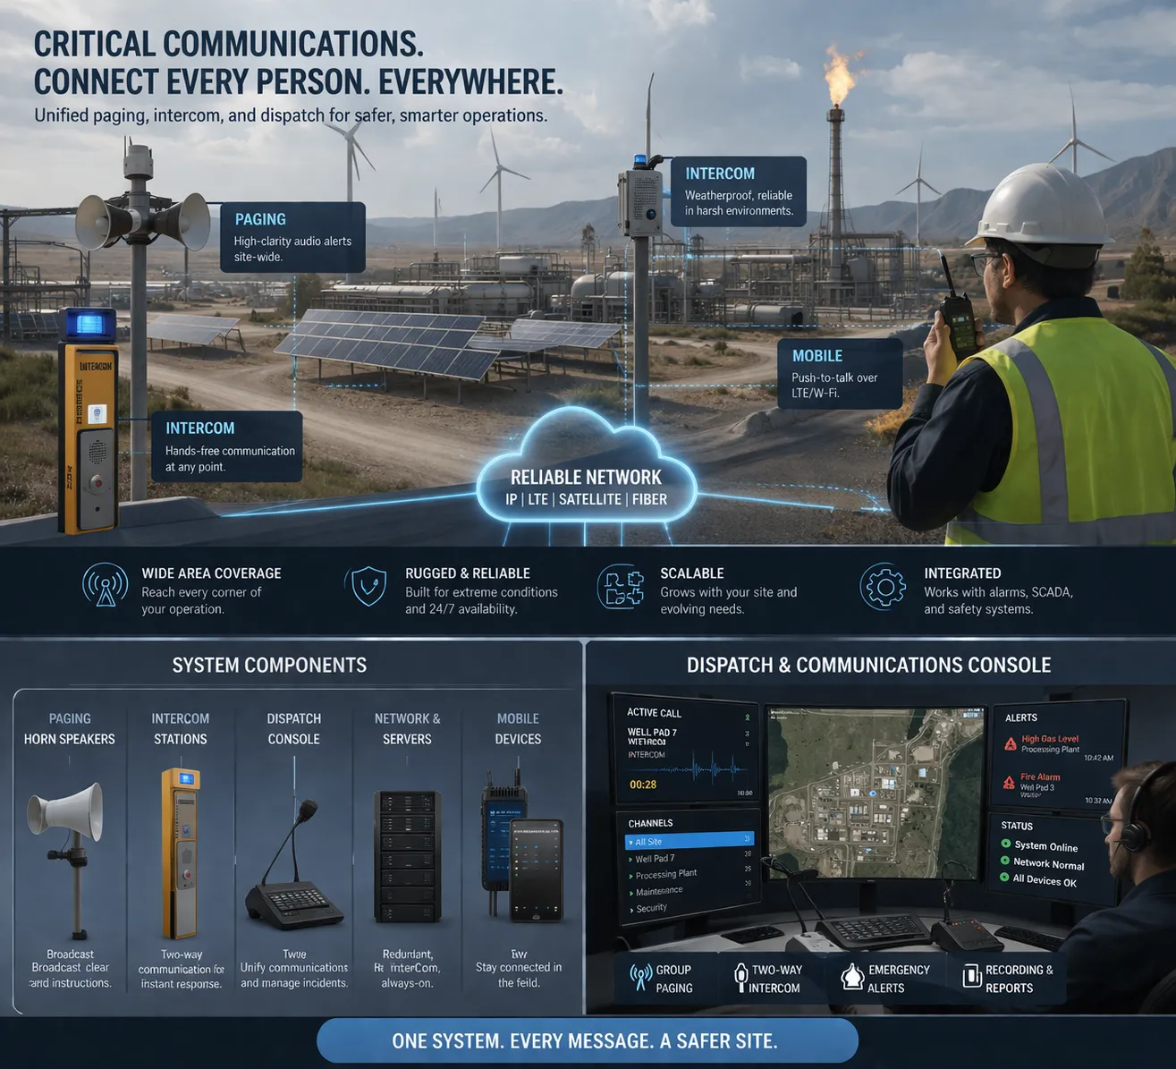
Task: Open Emergency Alerts via the bell icon
Action: point(851,976)
